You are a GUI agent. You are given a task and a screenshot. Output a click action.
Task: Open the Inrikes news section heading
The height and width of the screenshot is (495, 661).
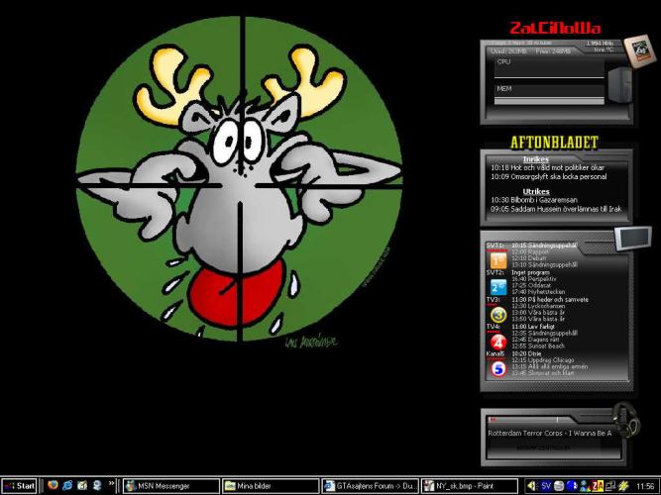[536, 159]
